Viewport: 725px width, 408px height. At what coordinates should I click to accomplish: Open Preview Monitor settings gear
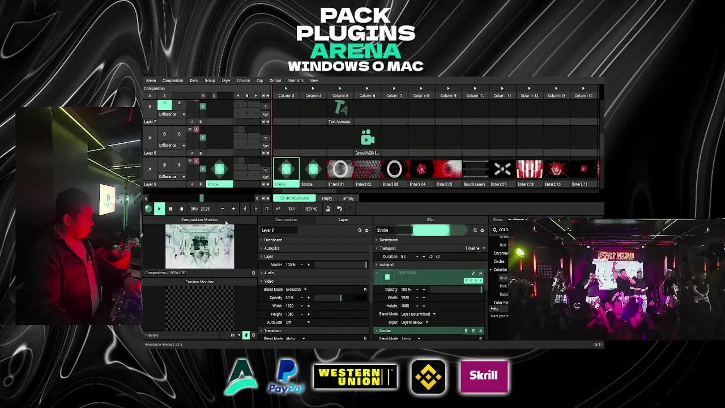253,335
